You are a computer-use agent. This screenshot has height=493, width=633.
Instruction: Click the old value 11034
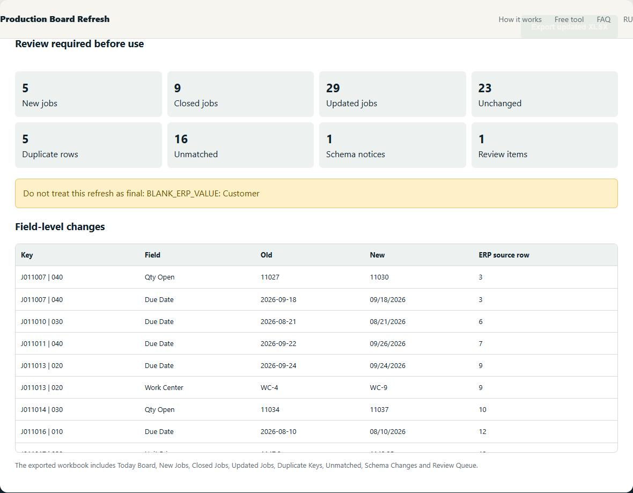point(270,409)
